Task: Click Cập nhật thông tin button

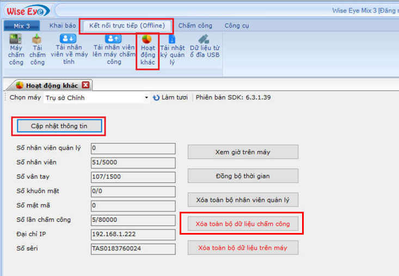Action: [x=59, y=126]
